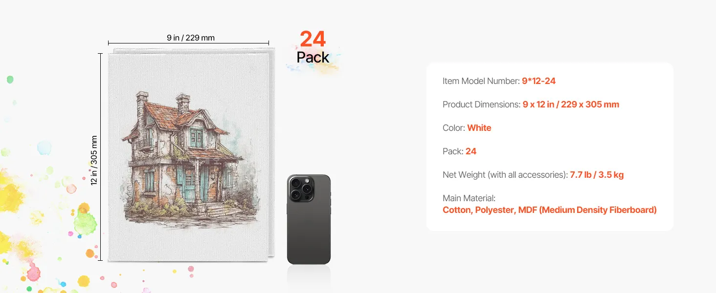Select the Net Weight 7.7 lb / 3.5 kg value
Image resolution: width=716 pixels, height=293 pixels.
[597, 175]
